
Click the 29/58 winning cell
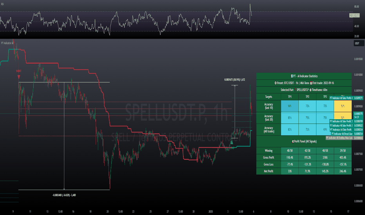pos(343,150)
